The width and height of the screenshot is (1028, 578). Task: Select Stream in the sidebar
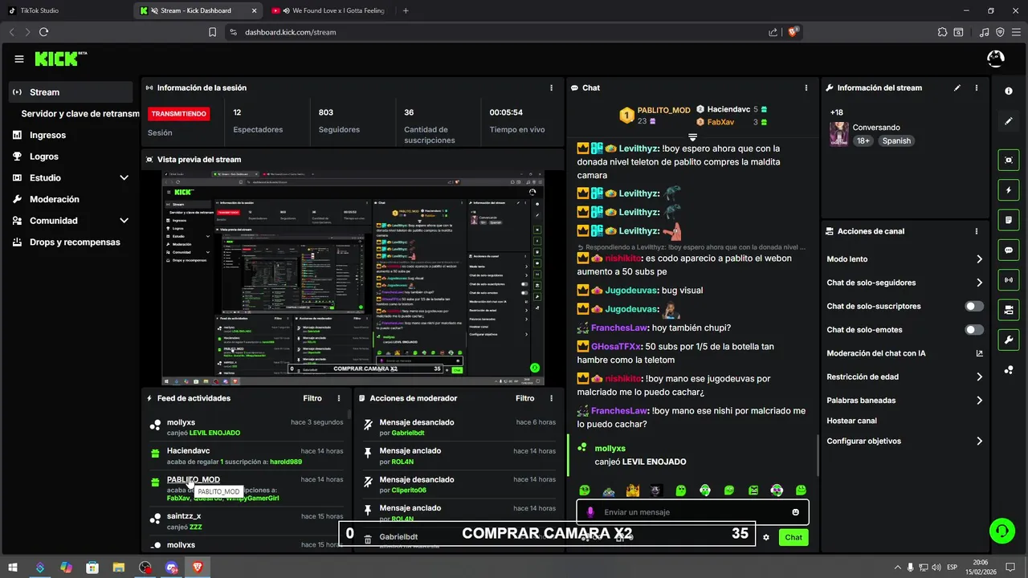click(x=71, y=92)
